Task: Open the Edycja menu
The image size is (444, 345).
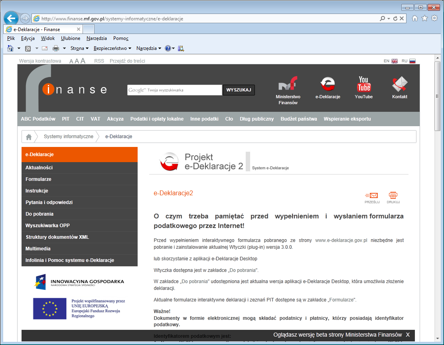Action: click(x=28, y=38)
